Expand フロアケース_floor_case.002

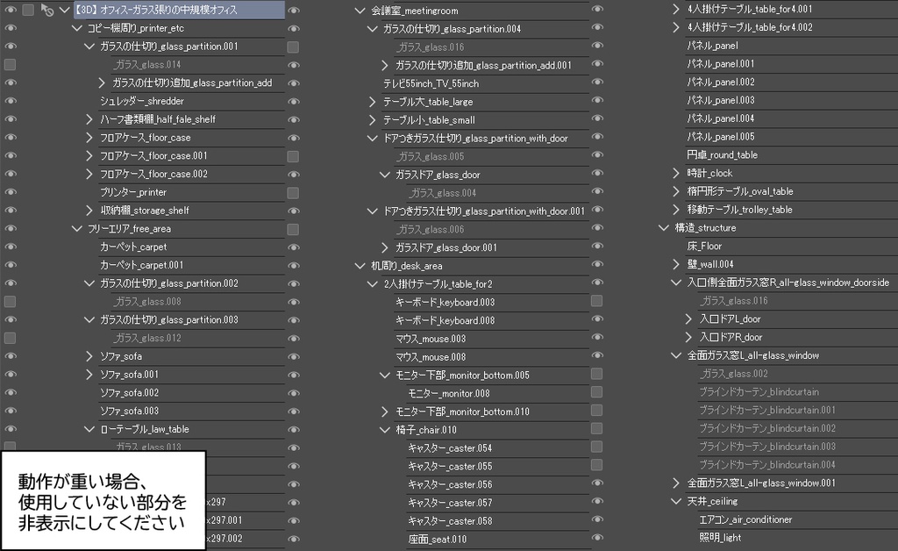tap(89, 174)
